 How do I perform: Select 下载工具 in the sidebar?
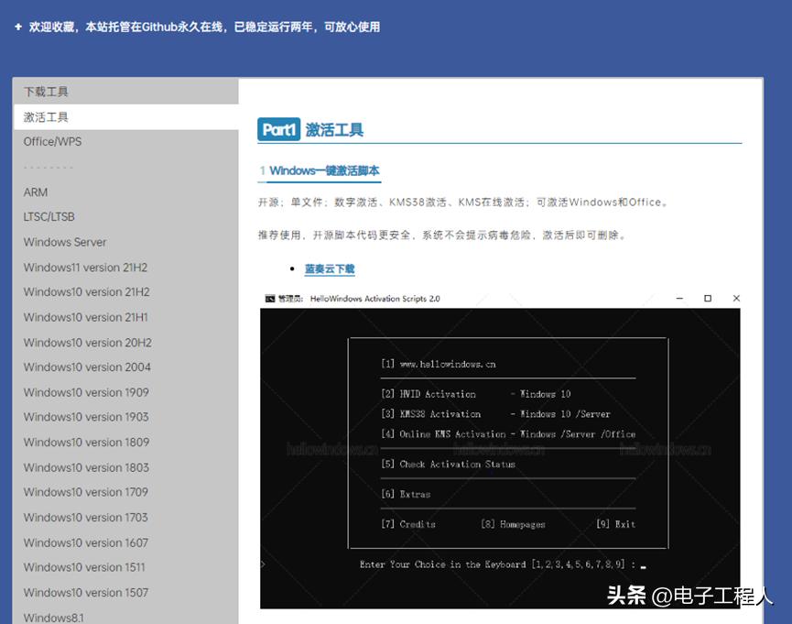click(46, 91)
